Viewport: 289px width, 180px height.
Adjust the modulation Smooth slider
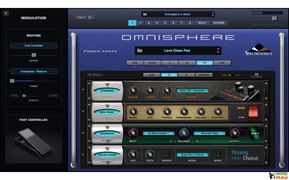tap(24, 96)
